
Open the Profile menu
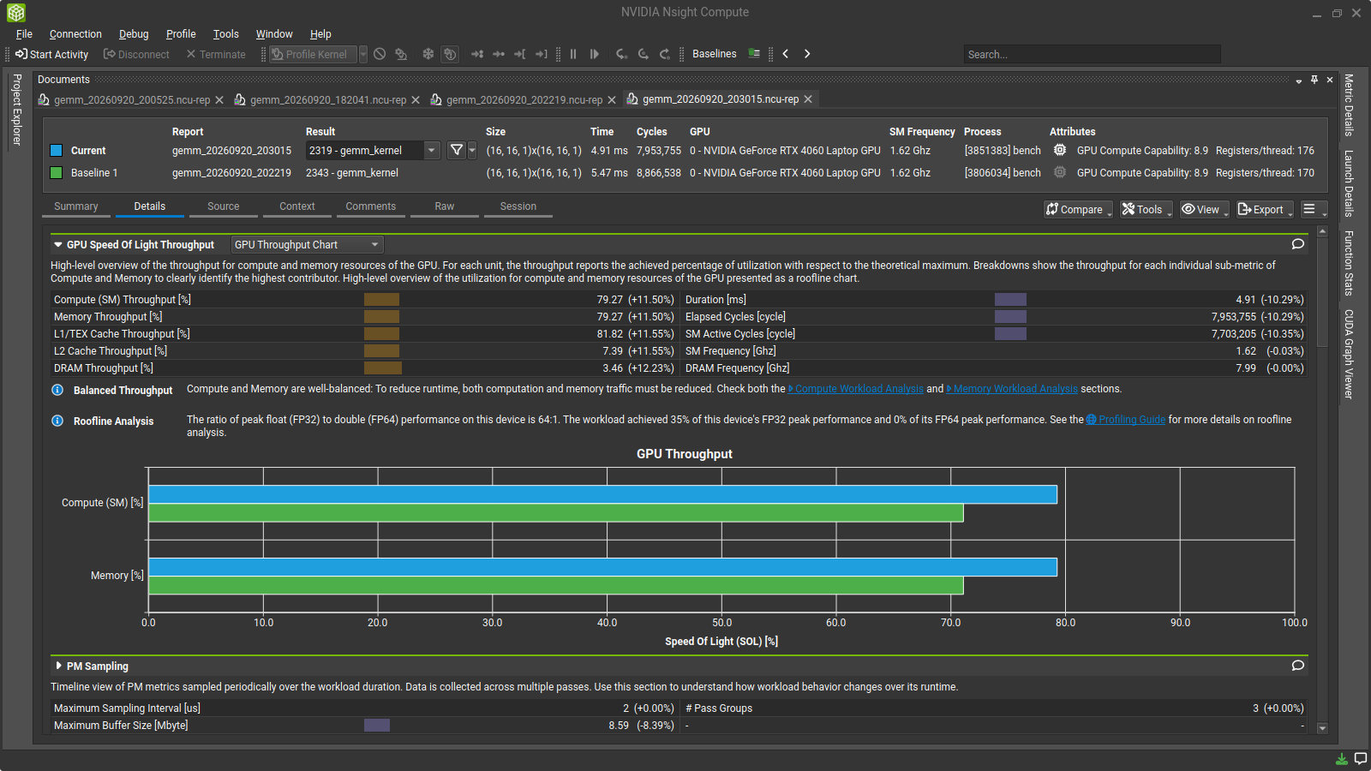click(x=181, y=34)
